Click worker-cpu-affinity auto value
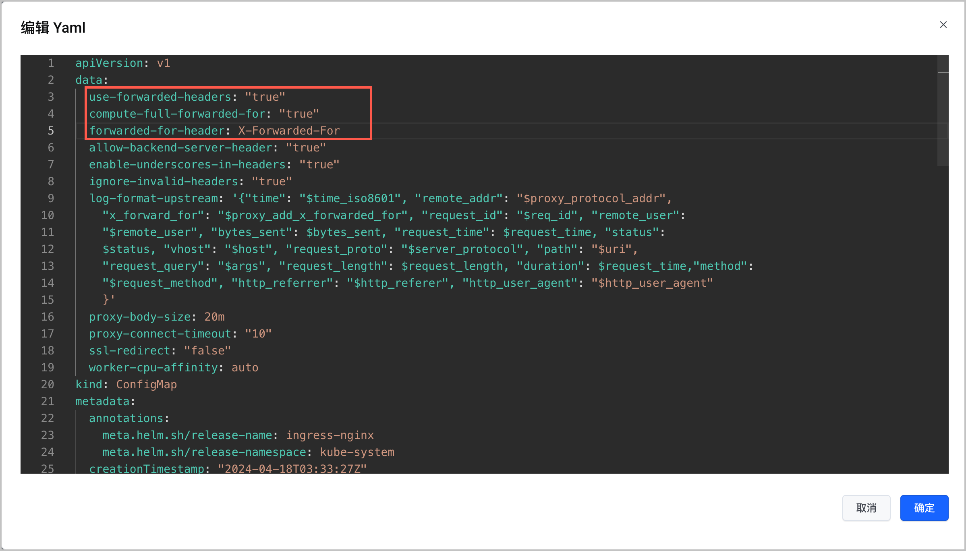This screenshot has height=551, width=966. 245,367
